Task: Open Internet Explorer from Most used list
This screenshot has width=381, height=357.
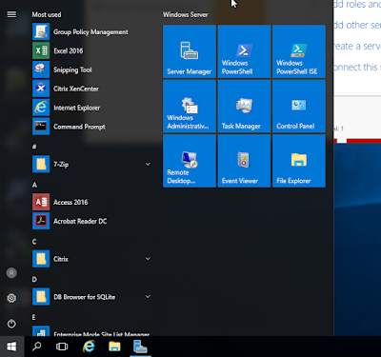Action: 92,108
